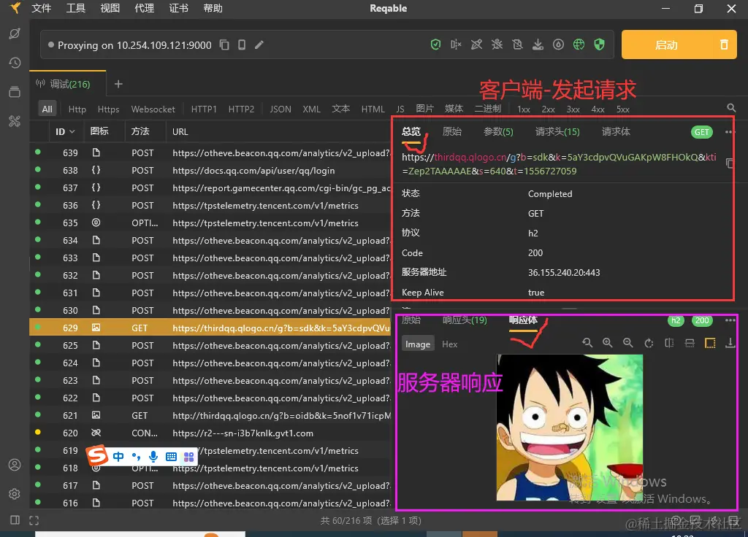This screenshot has height=537, width=748.
Task: Open the 证书 menu
Action: coord(179,8)
